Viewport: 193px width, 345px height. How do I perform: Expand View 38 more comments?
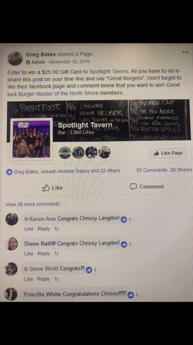[33, 204]
